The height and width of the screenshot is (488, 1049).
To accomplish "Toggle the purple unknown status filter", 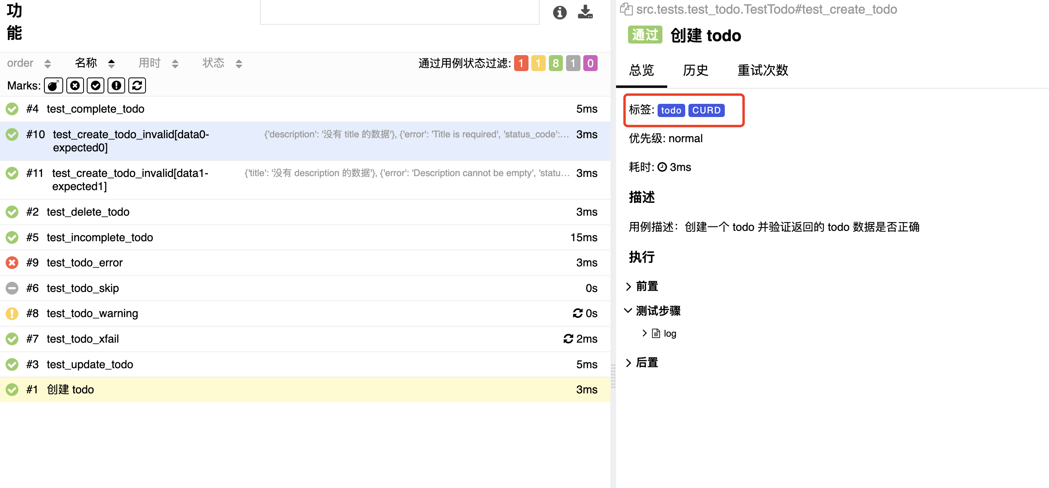I will [590, 63].
